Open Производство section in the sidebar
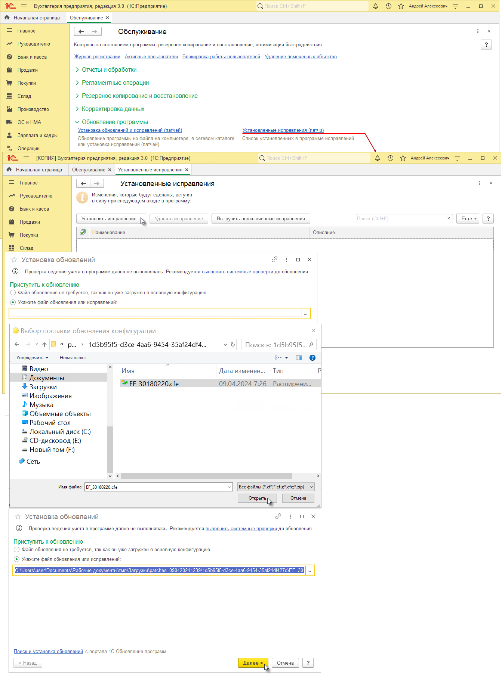 [x=33, y=109]
